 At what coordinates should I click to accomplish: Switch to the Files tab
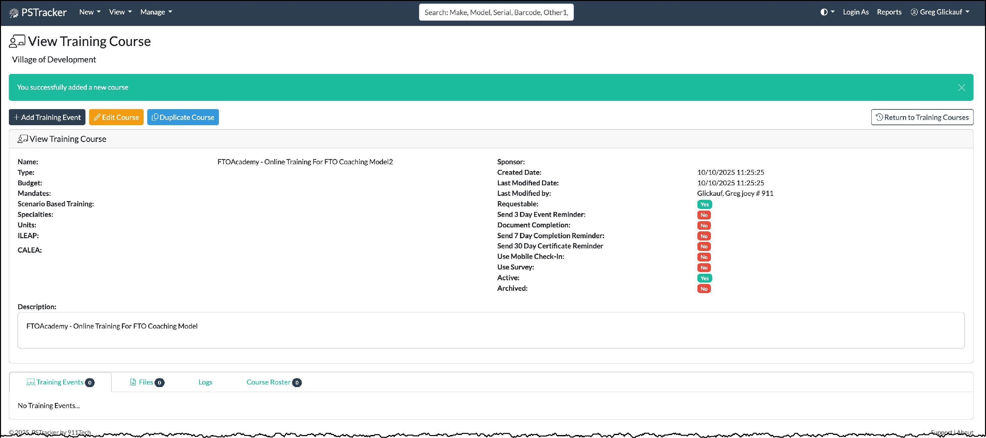147,382
